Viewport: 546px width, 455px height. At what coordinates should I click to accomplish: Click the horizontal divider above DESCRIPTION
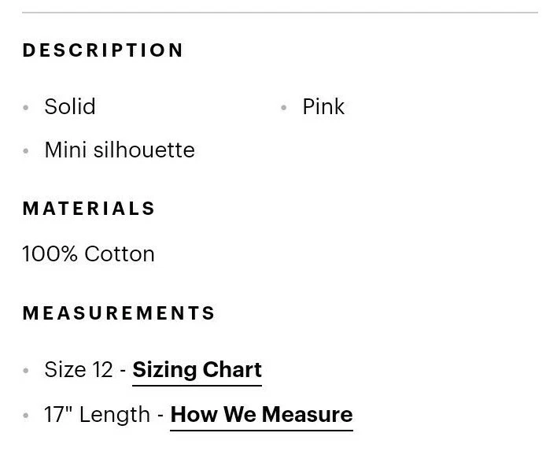coord(279,13)
